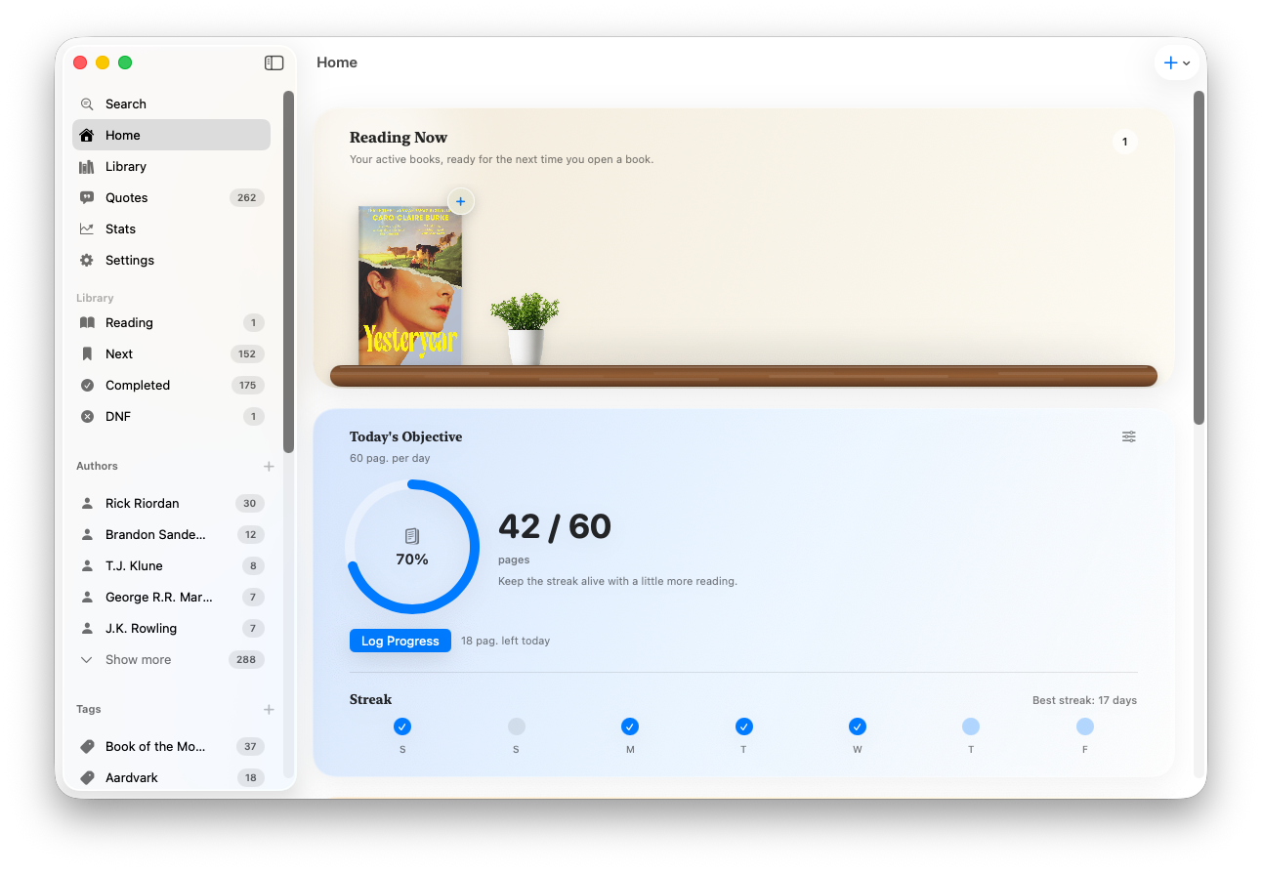The height and width of the screenshot is (871, 1262).
Task: Select the Book of the Month tag row
Action: pyautogui.click(x=171, y=747)
